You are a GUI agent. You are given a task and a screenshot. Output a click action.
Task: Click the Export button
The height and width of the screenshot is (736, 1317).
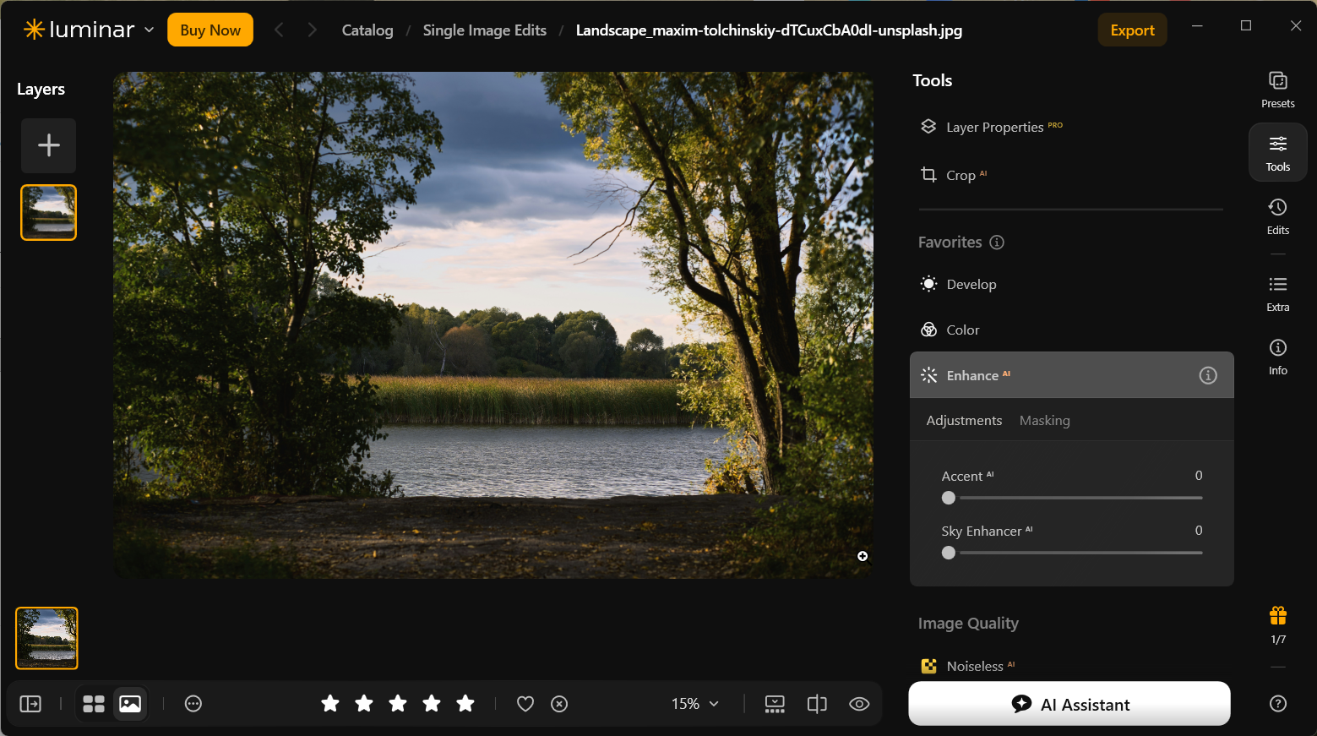pos(1132,30)
